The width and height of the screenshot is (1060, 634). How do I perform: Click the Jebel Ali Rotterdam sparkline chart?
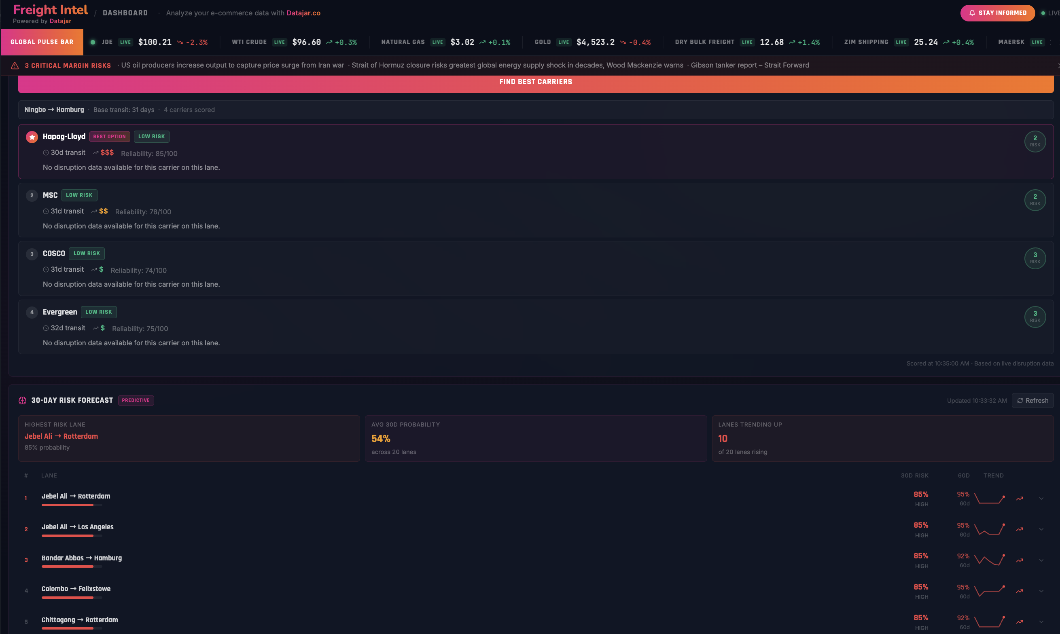click(x=990, y=499)
